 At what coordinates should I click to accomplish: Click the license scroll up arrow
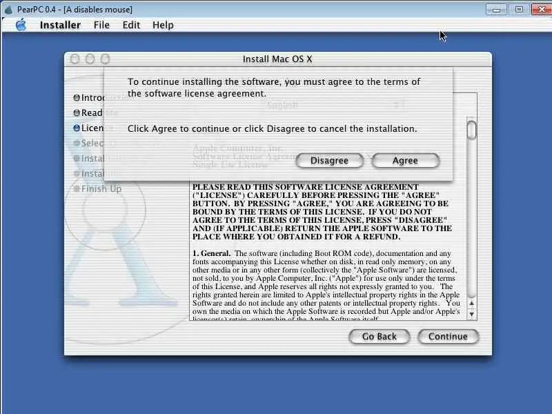click(472, 304)
